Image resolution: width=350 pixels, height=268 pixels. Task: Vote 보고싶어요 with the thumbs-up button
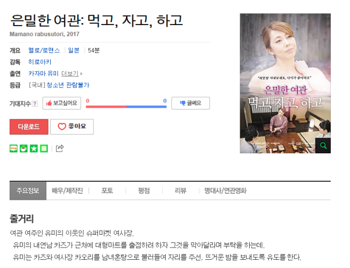click(x=62, y=103)
